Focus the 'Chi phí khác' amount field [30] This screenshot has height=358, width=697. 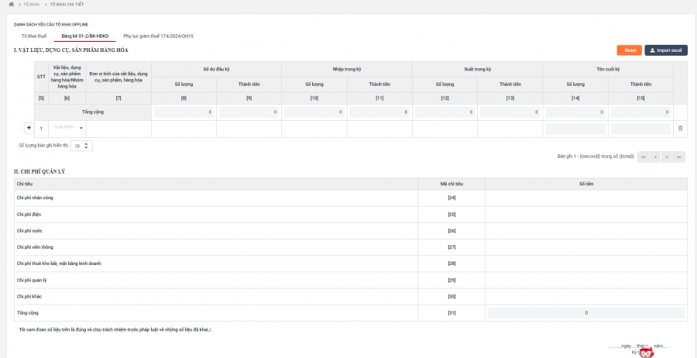(586, 297)
